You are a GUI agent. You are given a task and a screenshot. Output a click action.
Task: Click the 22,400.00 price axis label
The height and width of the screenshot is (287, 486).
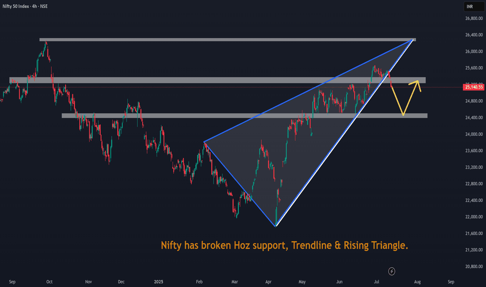[x=474, y=200]
